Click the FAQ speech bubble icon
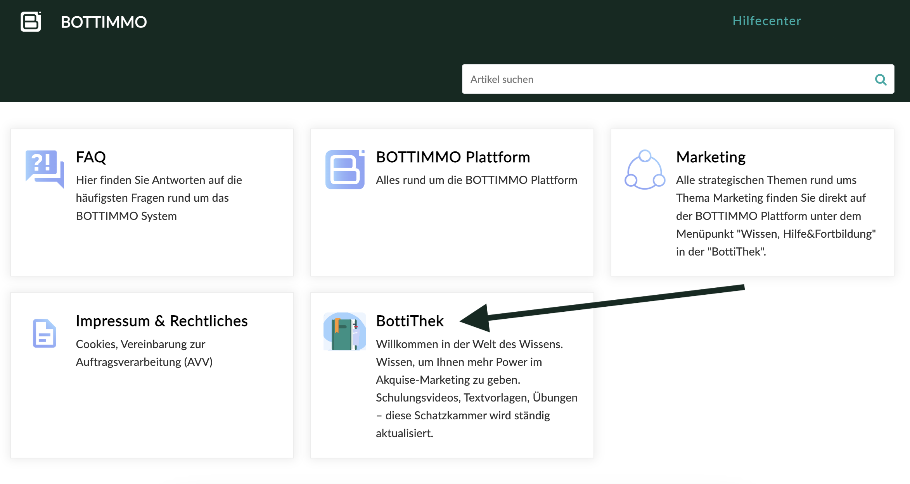 pos(45,169)
